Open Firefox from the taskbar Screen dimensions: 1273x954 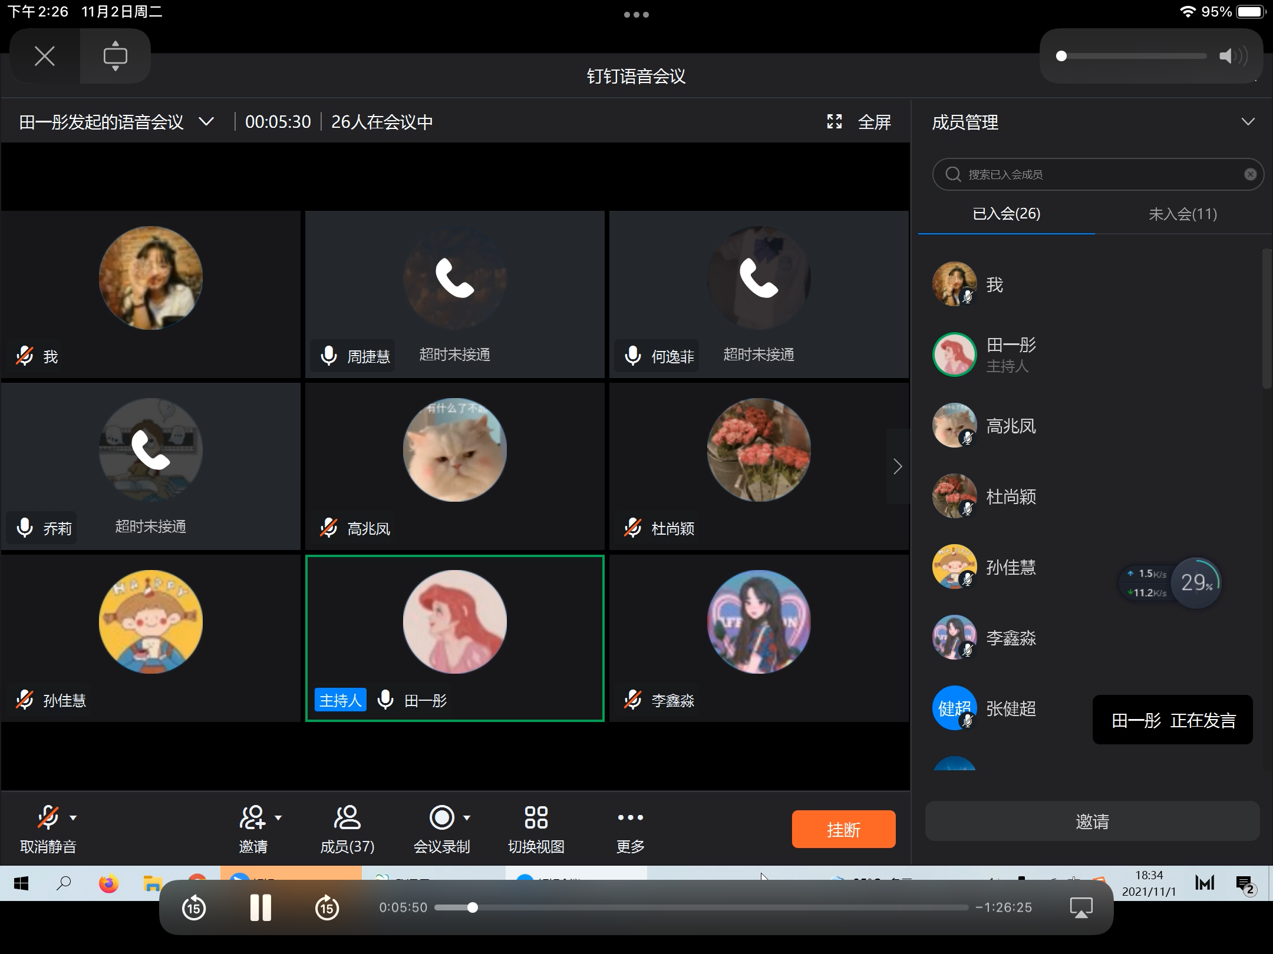click(x=108, y=883)
